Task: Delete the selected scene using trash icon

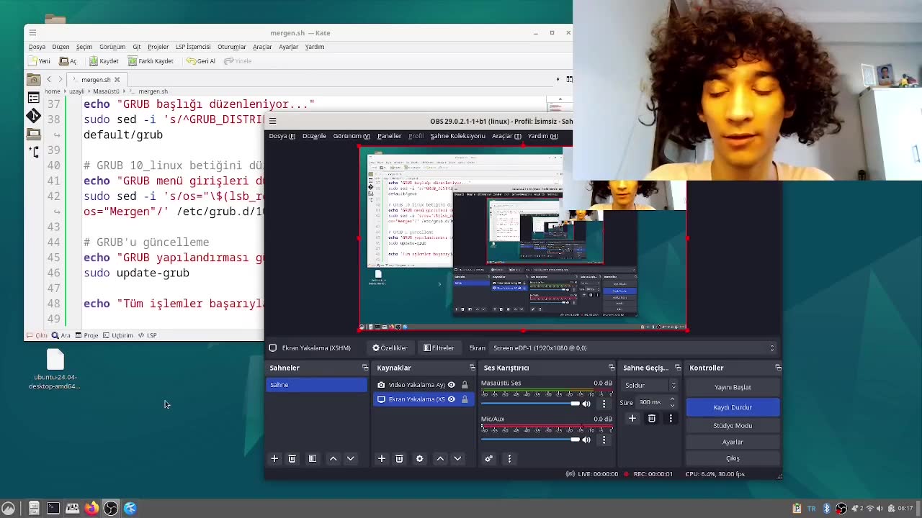Action: pyautogui.click(x=292, y=458)
